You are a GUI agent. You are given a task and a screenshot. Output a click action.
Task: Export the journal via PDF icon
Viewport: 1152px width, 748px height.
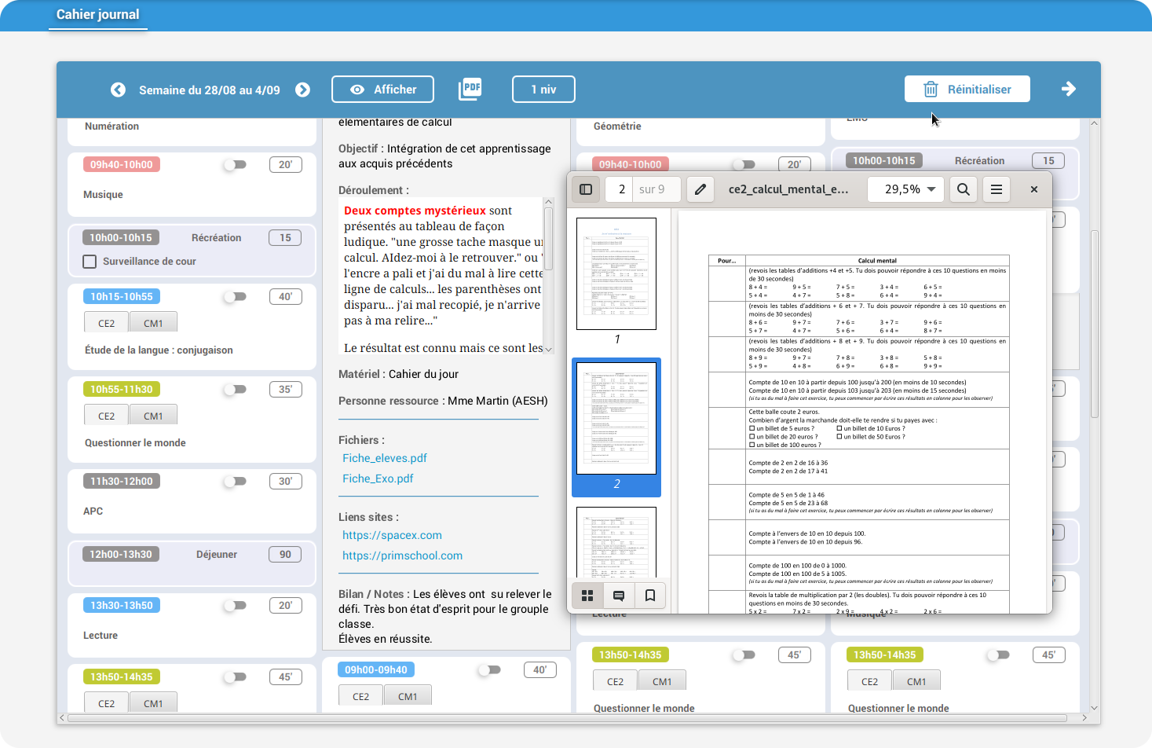point(470,89)
